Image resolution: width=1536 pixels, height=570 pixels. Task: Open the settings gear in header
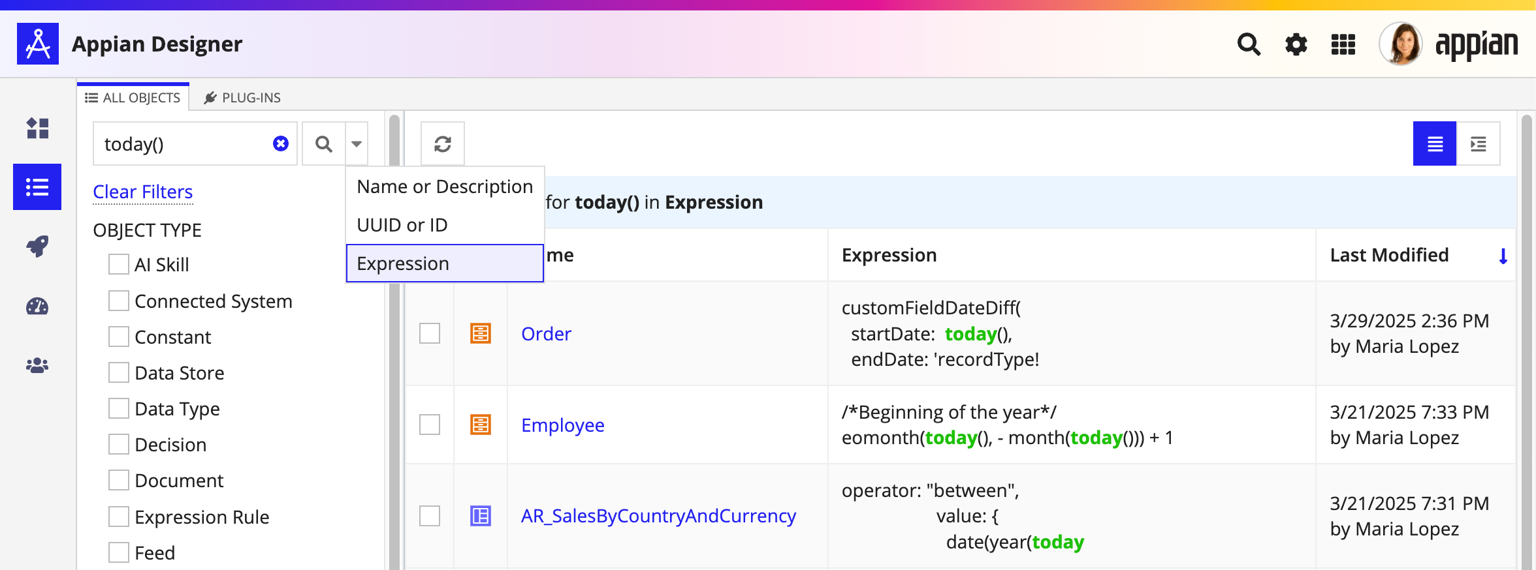tap(1296, 44)
